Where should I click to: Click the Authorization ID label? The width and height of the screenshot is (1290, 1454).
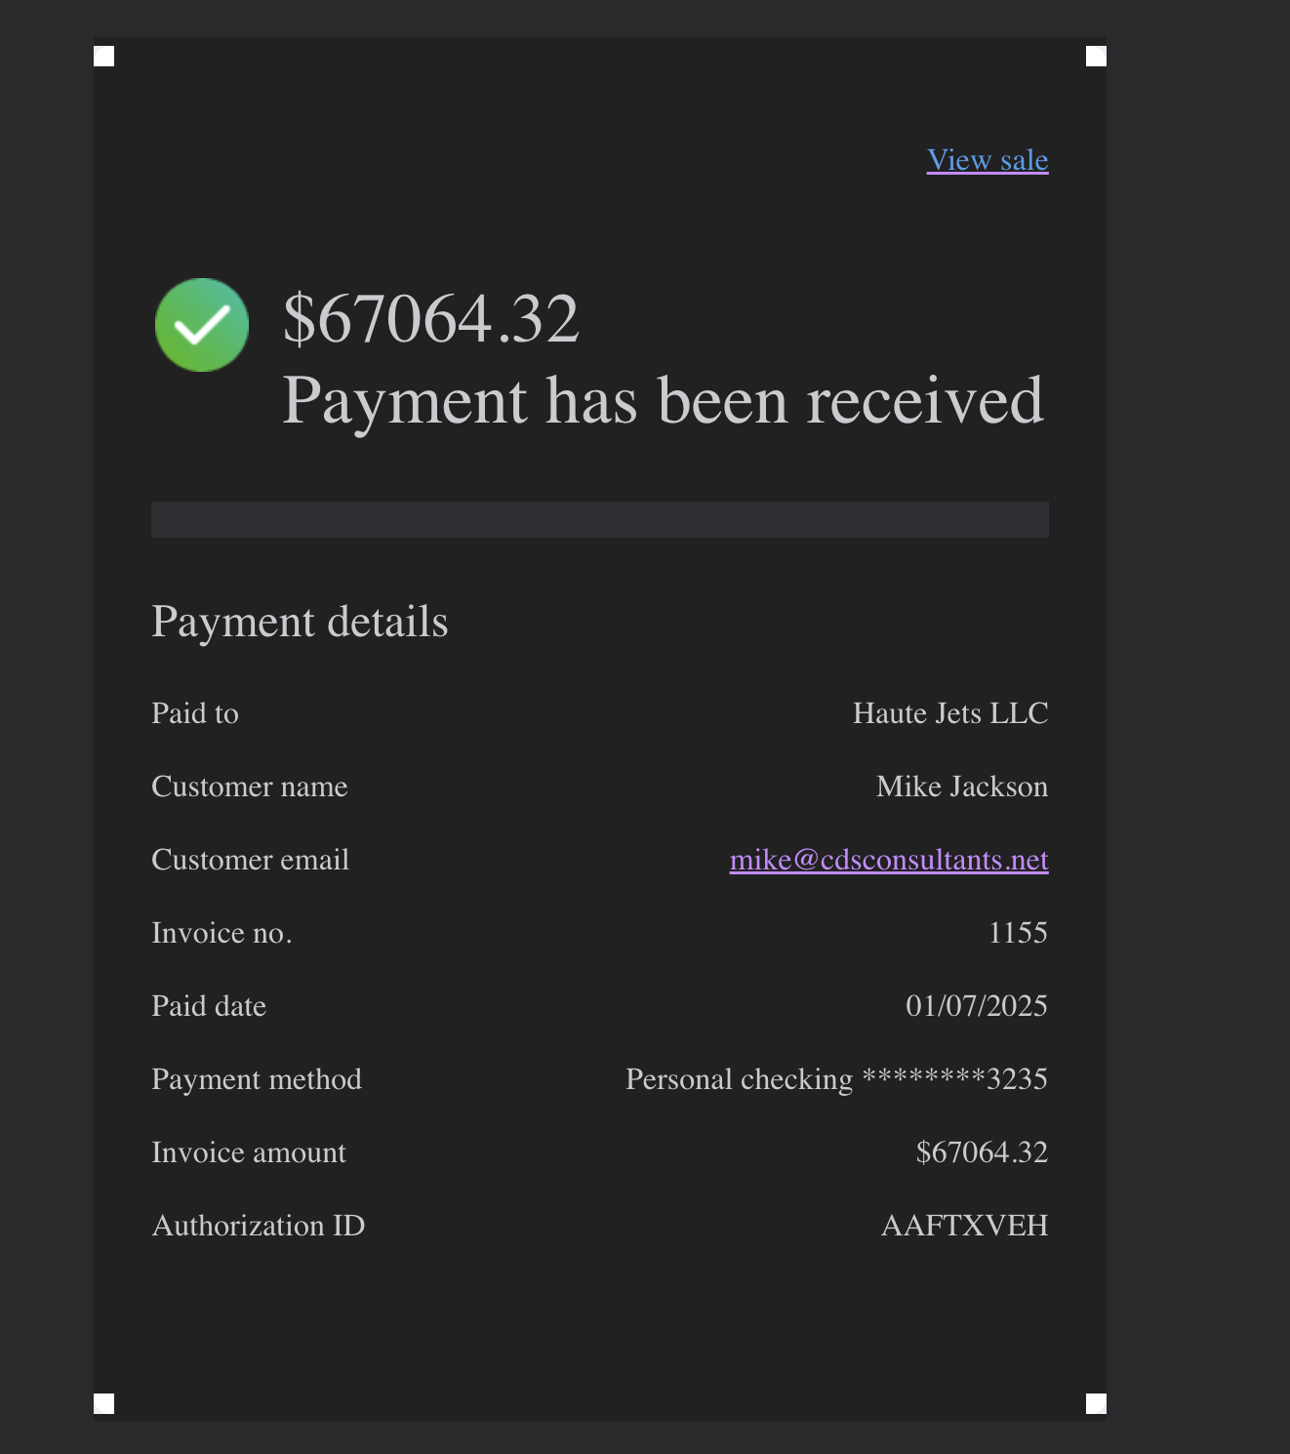click(259, 1226)
